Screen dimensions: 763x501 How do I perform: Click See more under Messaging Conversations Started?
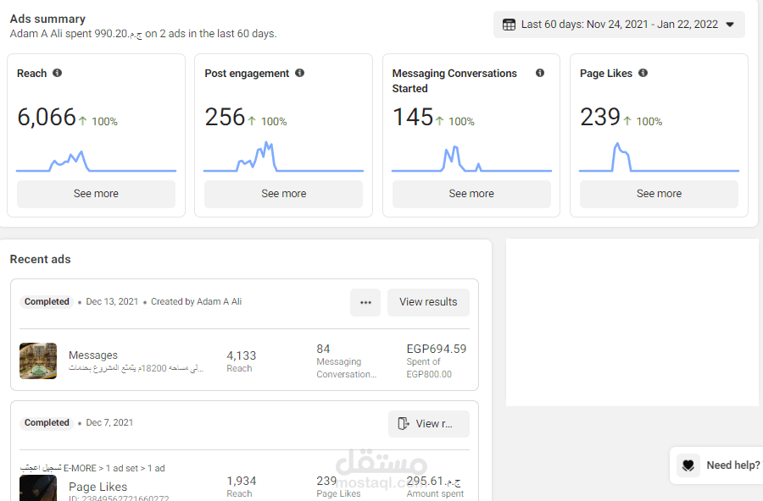[x=471, y=194]
